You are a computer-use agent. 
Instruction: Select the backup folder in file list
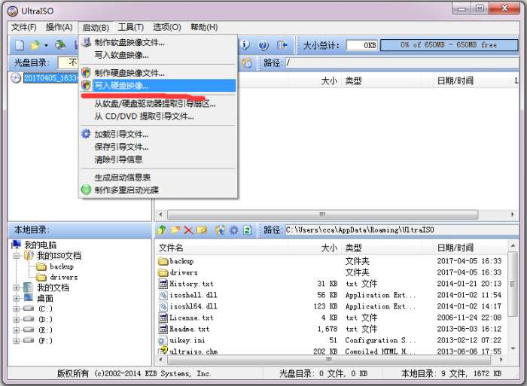(x=181, y=261)
